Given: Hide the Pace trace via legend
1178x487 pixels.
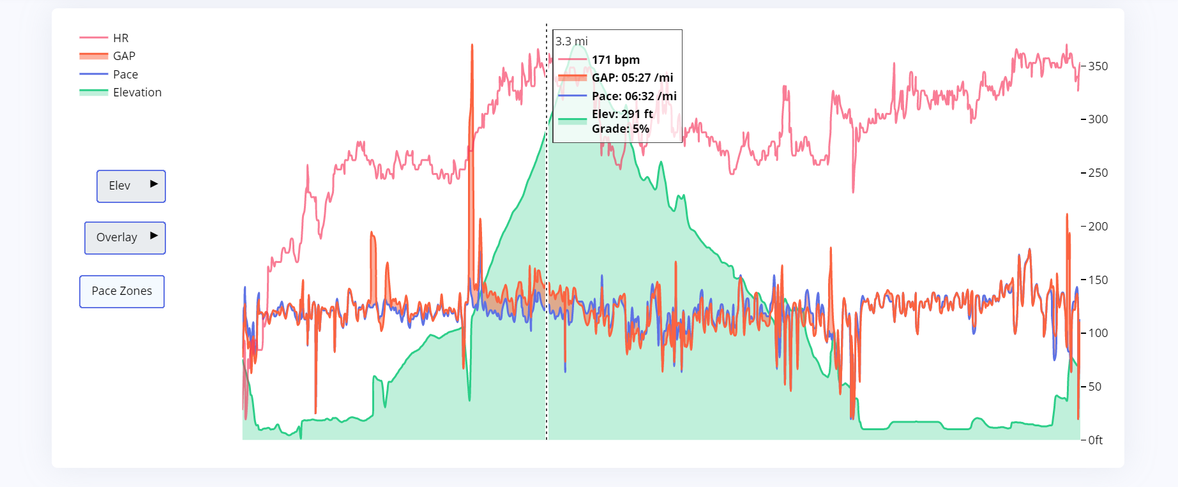Looking at the screenshot, I should (x=125, y=75).
